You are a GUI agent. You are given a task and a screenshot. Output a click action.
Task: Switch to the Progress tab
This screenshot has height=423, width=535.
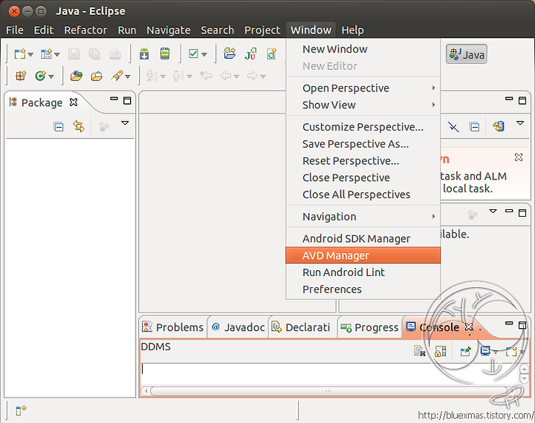[x=369, y=327]
